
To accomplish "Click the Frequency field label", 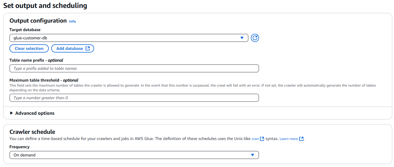I will 19,147.
